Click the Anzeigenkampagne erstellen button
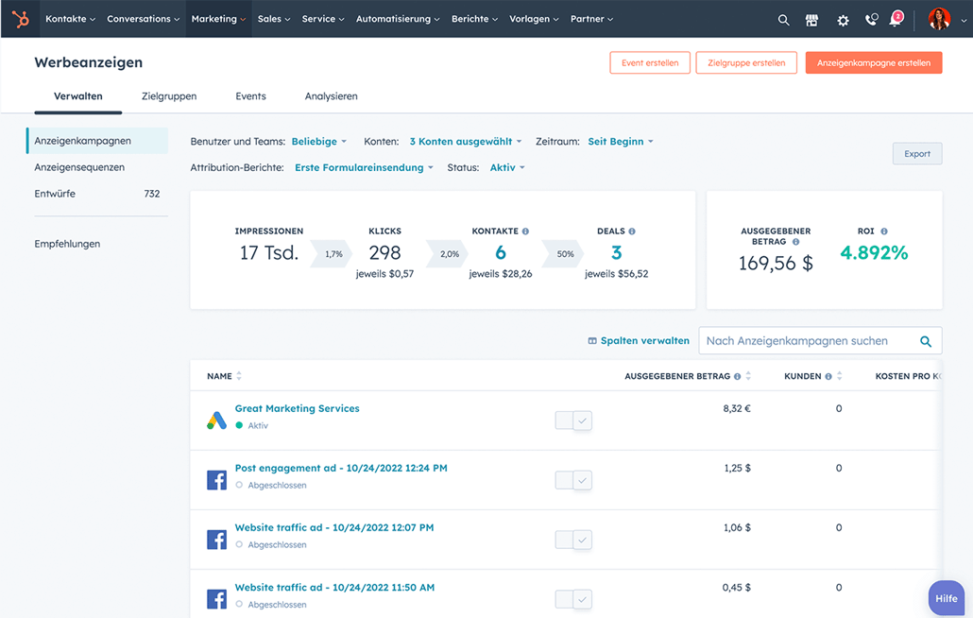Viewport: 973px width, 618px height. click(x=873, y=62)
